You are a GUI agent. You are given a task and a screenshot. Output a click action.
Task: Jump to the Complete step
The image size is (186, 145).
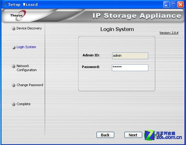point(23,104)
